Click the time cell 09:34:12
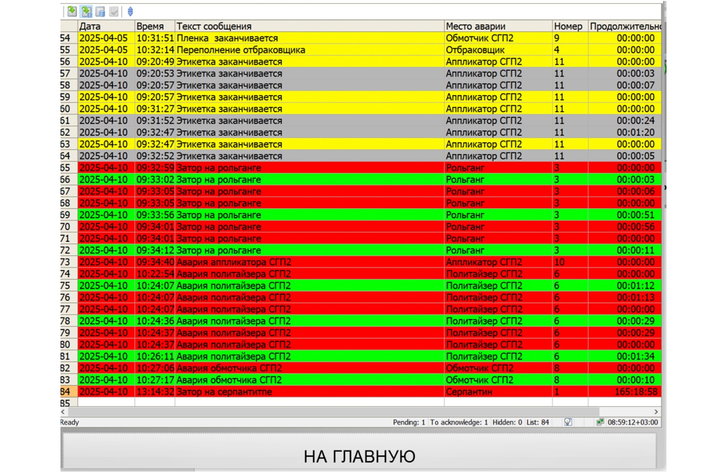This screenshot has height=473, width=727. coord(155,250)
